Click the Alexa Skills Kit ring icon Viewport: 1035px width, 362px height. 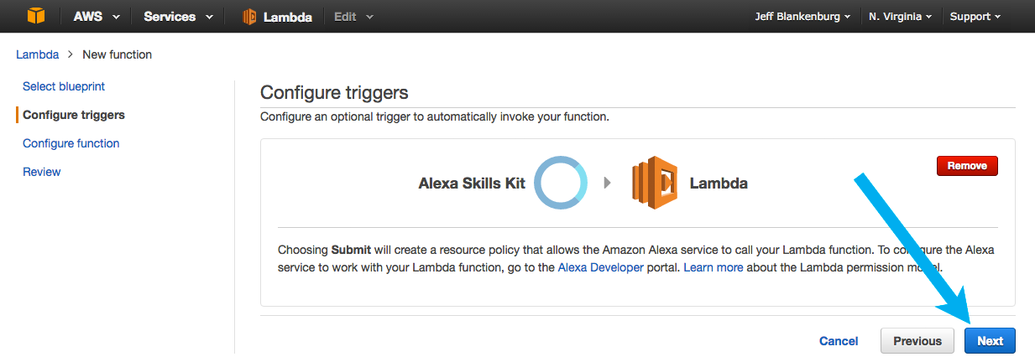coord(562,183)
